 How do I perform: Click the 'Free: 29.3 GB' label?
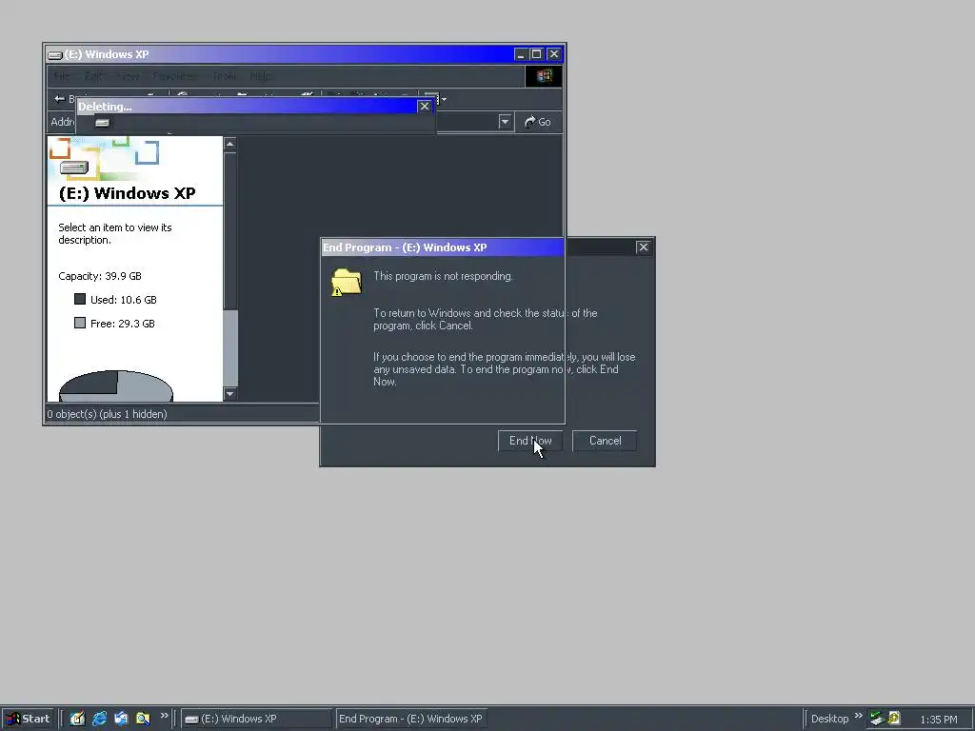click(123, 324)
